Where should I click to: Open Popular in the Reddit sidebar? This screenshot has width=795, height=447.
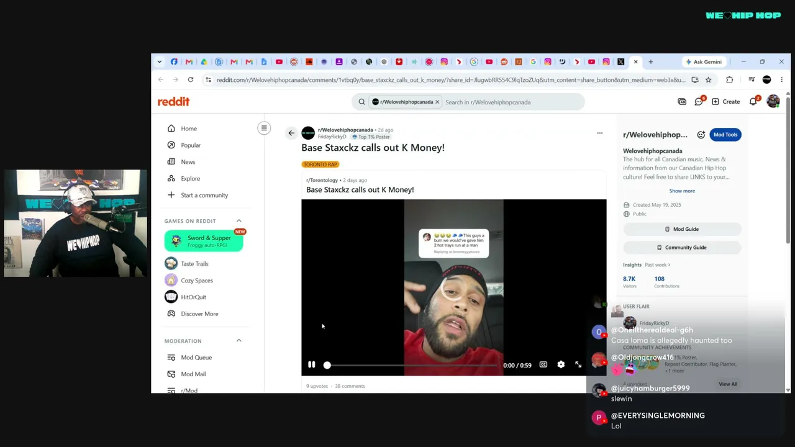[191, 145]
